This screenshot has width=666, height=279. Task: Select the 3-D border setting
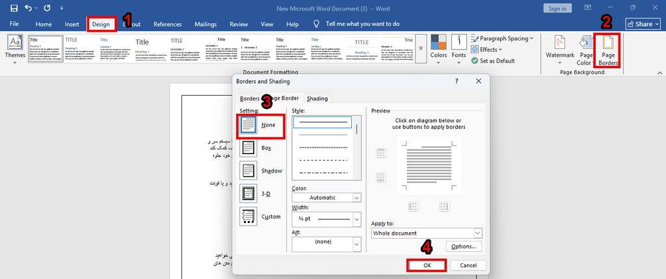click(x=256, y=194)
